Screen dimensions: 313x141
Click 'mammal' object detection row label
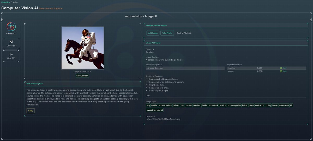[232, 68]
